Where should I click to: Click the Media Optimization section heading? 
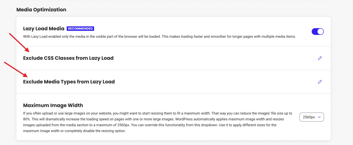pyautogui.click(x=41, y=10)
